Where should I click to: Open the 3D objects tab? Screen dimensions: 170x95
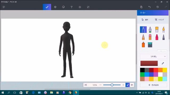(55, 7)
